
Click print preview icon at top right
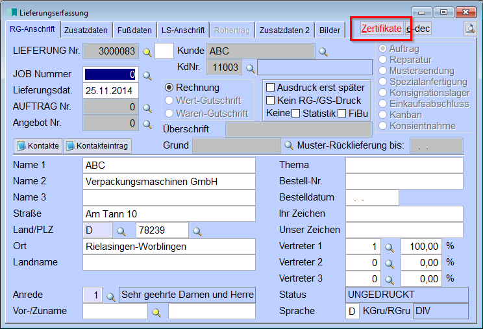pyautogui.click(x=470, y=29)
